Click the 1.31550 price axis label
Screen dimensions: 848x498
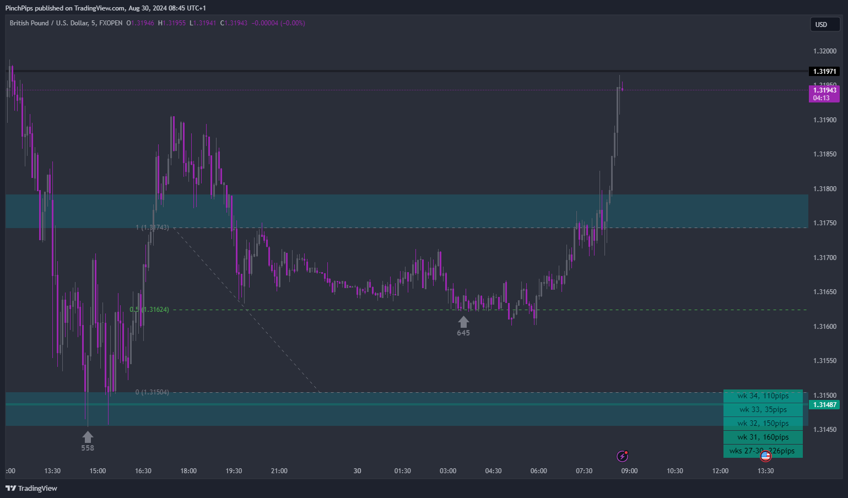[x=824, y=361]
